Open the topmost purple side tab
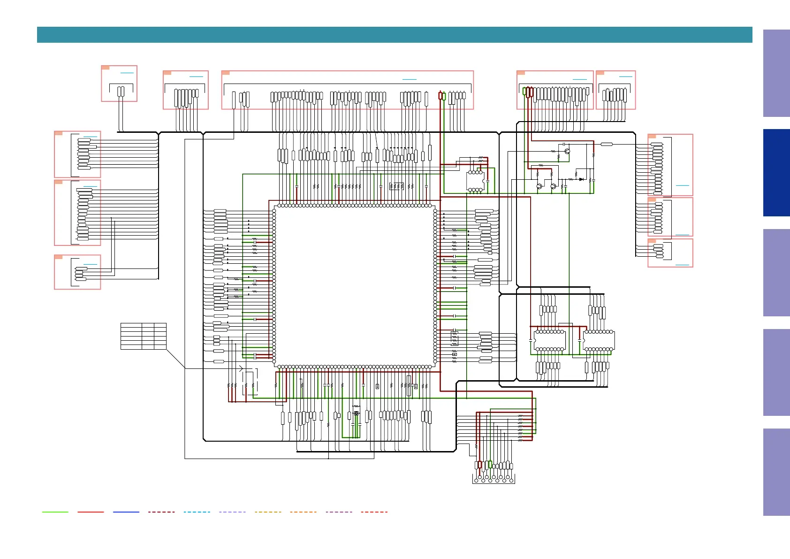This screenshot has width=790, height=559. [x=776, y=73]
